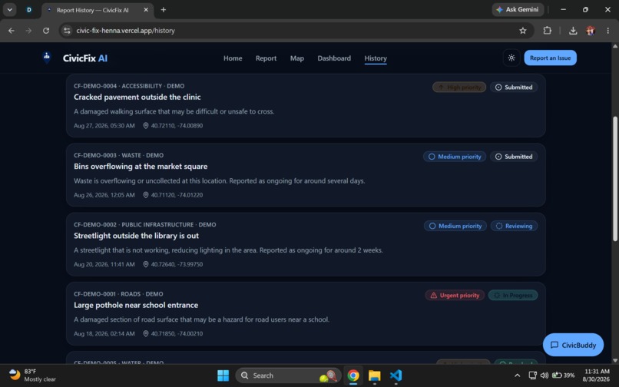Click the Aug 26, 2026, 12:05 AM timestamp

104,195
